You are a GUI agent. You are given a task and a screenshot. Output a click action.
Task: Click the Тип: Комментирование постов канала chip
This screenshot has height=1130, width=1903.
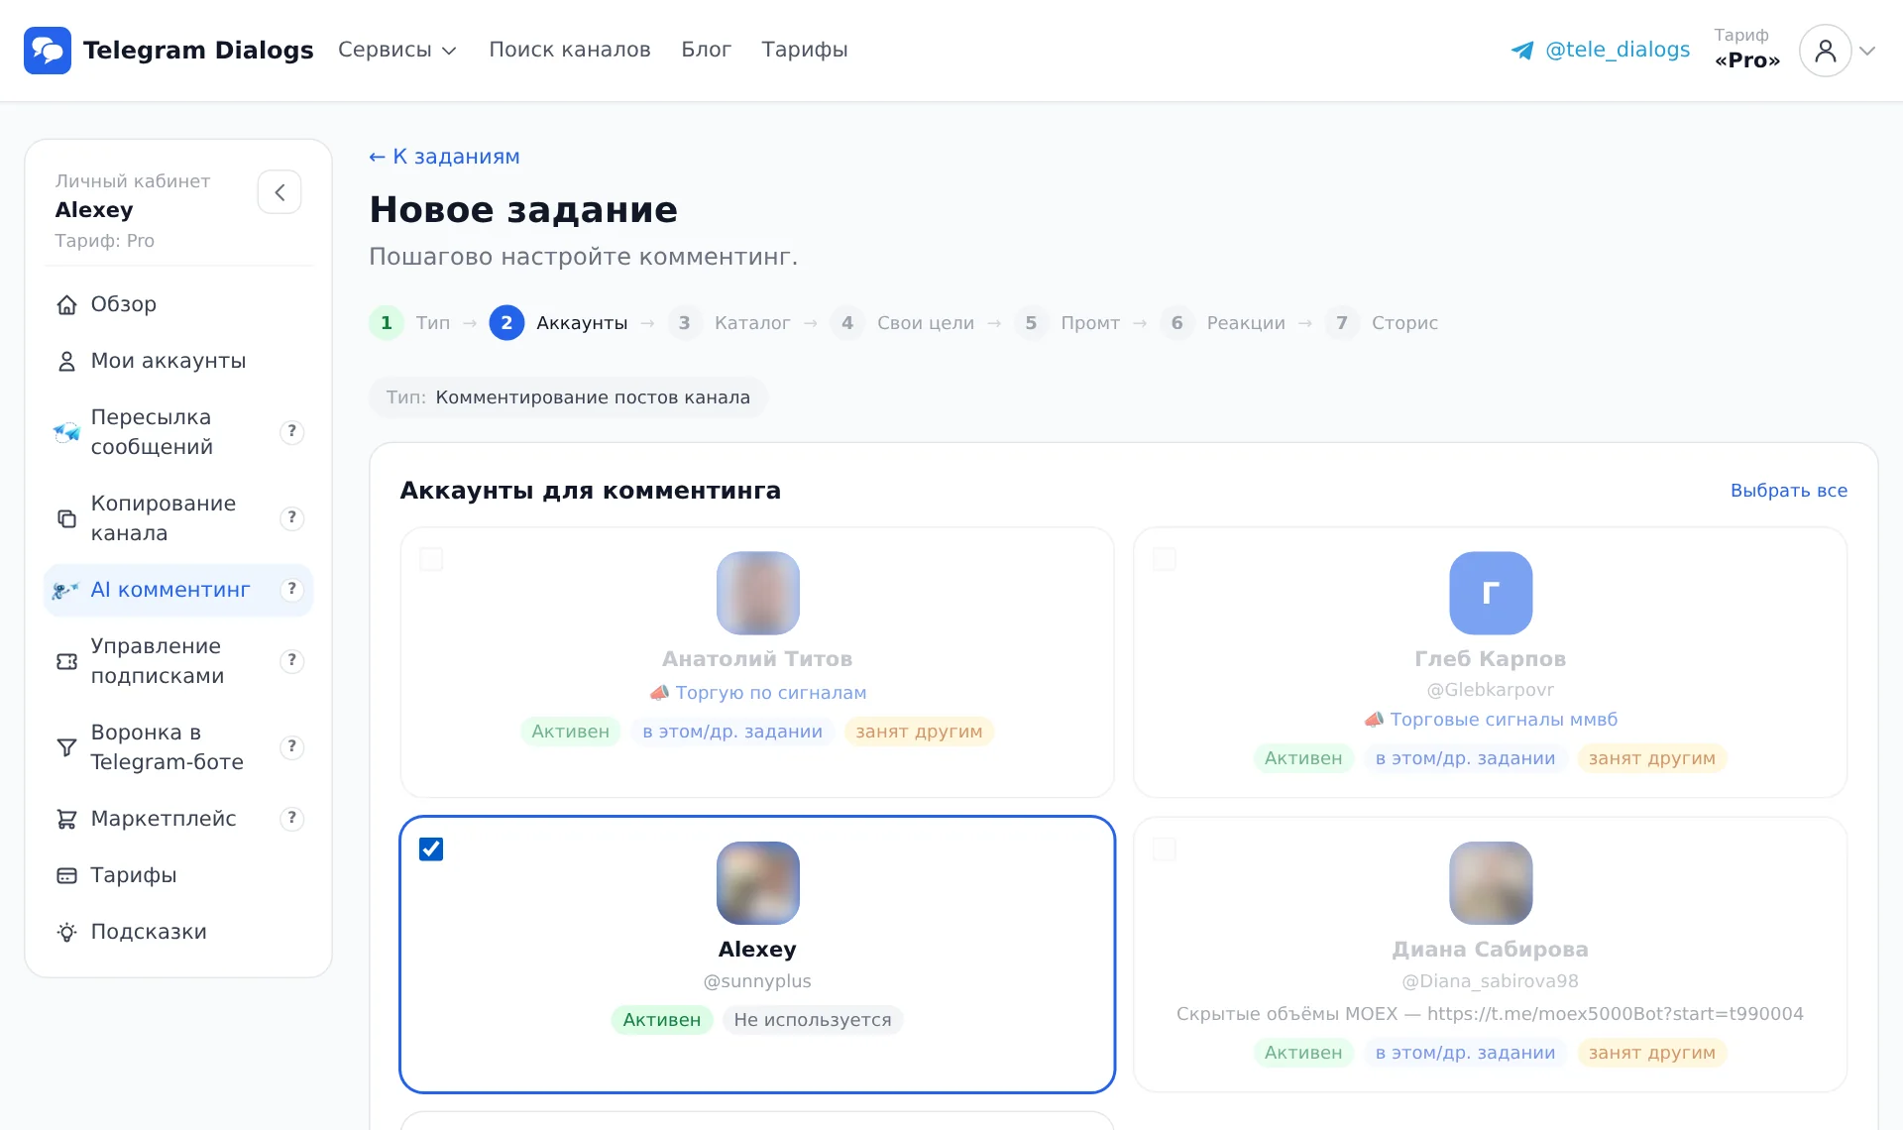coord(568,397)
